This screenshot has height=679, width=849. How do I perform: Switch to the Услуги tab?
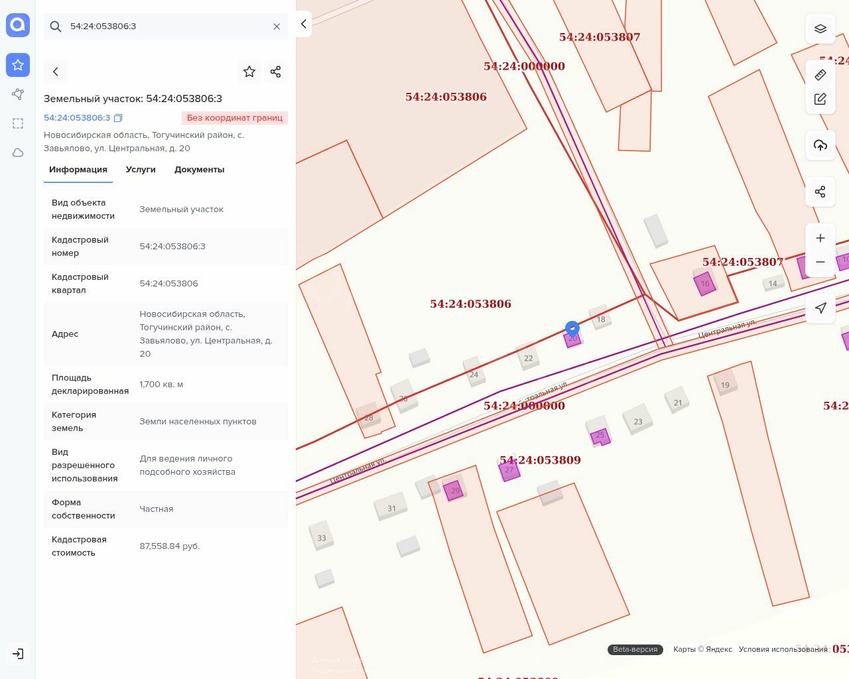coord(141,170)
